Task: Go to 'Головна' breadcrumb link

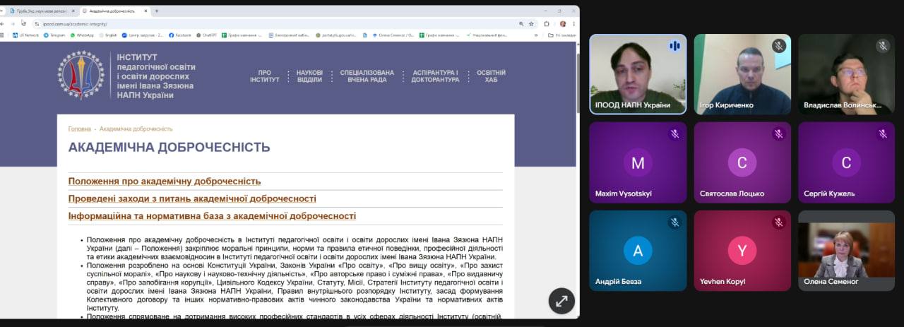Action: click(x=79, y=129)
